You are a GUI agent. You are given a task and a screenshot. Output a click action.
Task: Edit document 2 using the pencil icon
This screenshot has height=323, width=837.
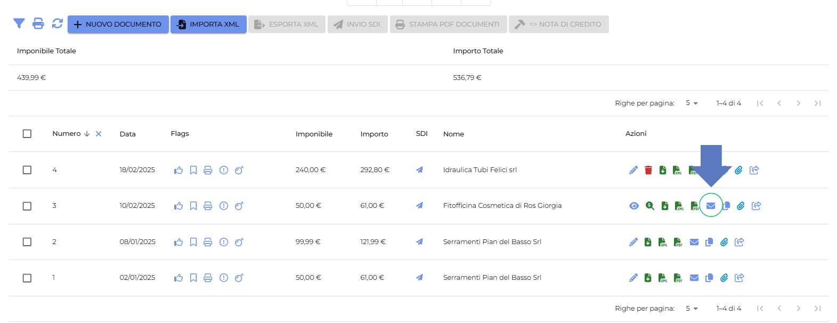point(633,242)
